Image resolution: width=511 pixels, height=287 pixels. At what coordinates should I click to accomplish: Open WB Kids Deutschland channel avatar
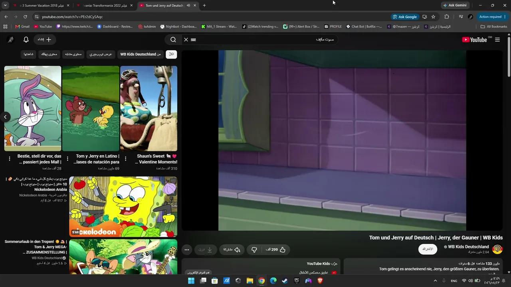497,249
